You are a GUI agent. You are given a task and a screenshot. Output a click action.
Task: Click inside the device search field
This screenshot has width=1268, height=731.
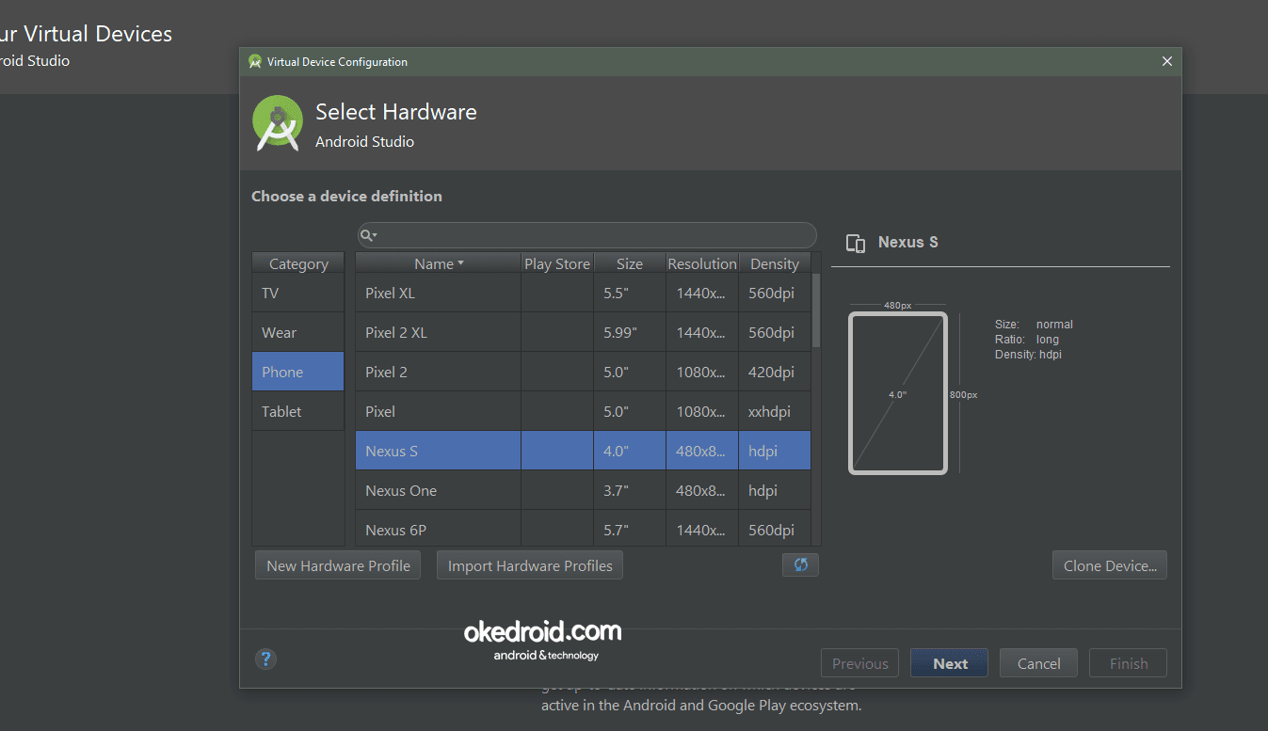point(586,235)
